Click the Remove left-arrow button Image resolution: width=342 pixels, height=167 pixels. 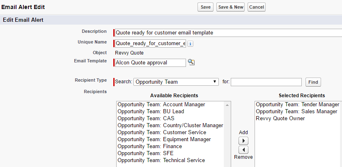point(243,150)
